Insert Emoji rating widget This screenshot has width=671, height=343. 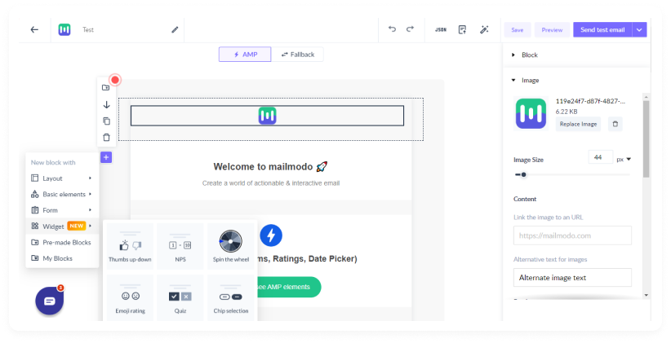point(130,297)
